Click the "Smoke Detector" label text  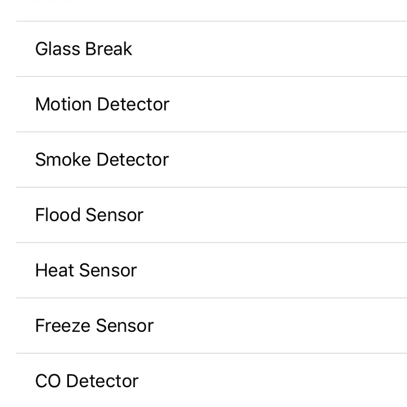click(x=102, y=159)
